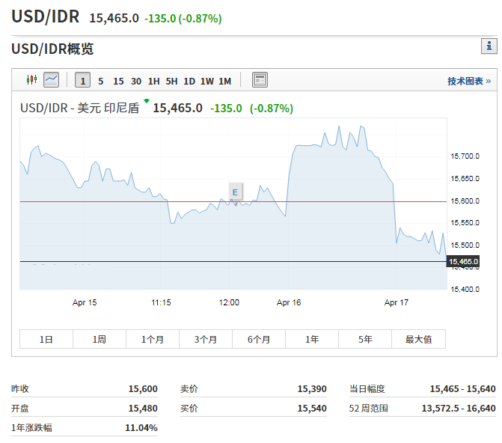The image size is (502, 443).
Task: Select the line chart type icon
Action: [51, 80]
